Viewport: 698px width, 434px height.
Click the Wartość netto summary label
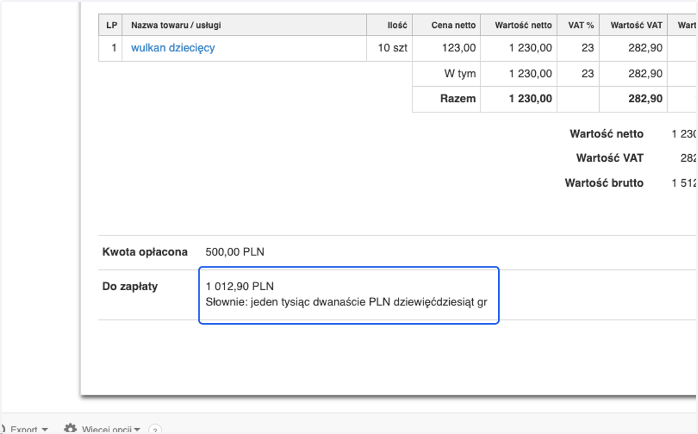pyautogui.click(x=607, y=134)
